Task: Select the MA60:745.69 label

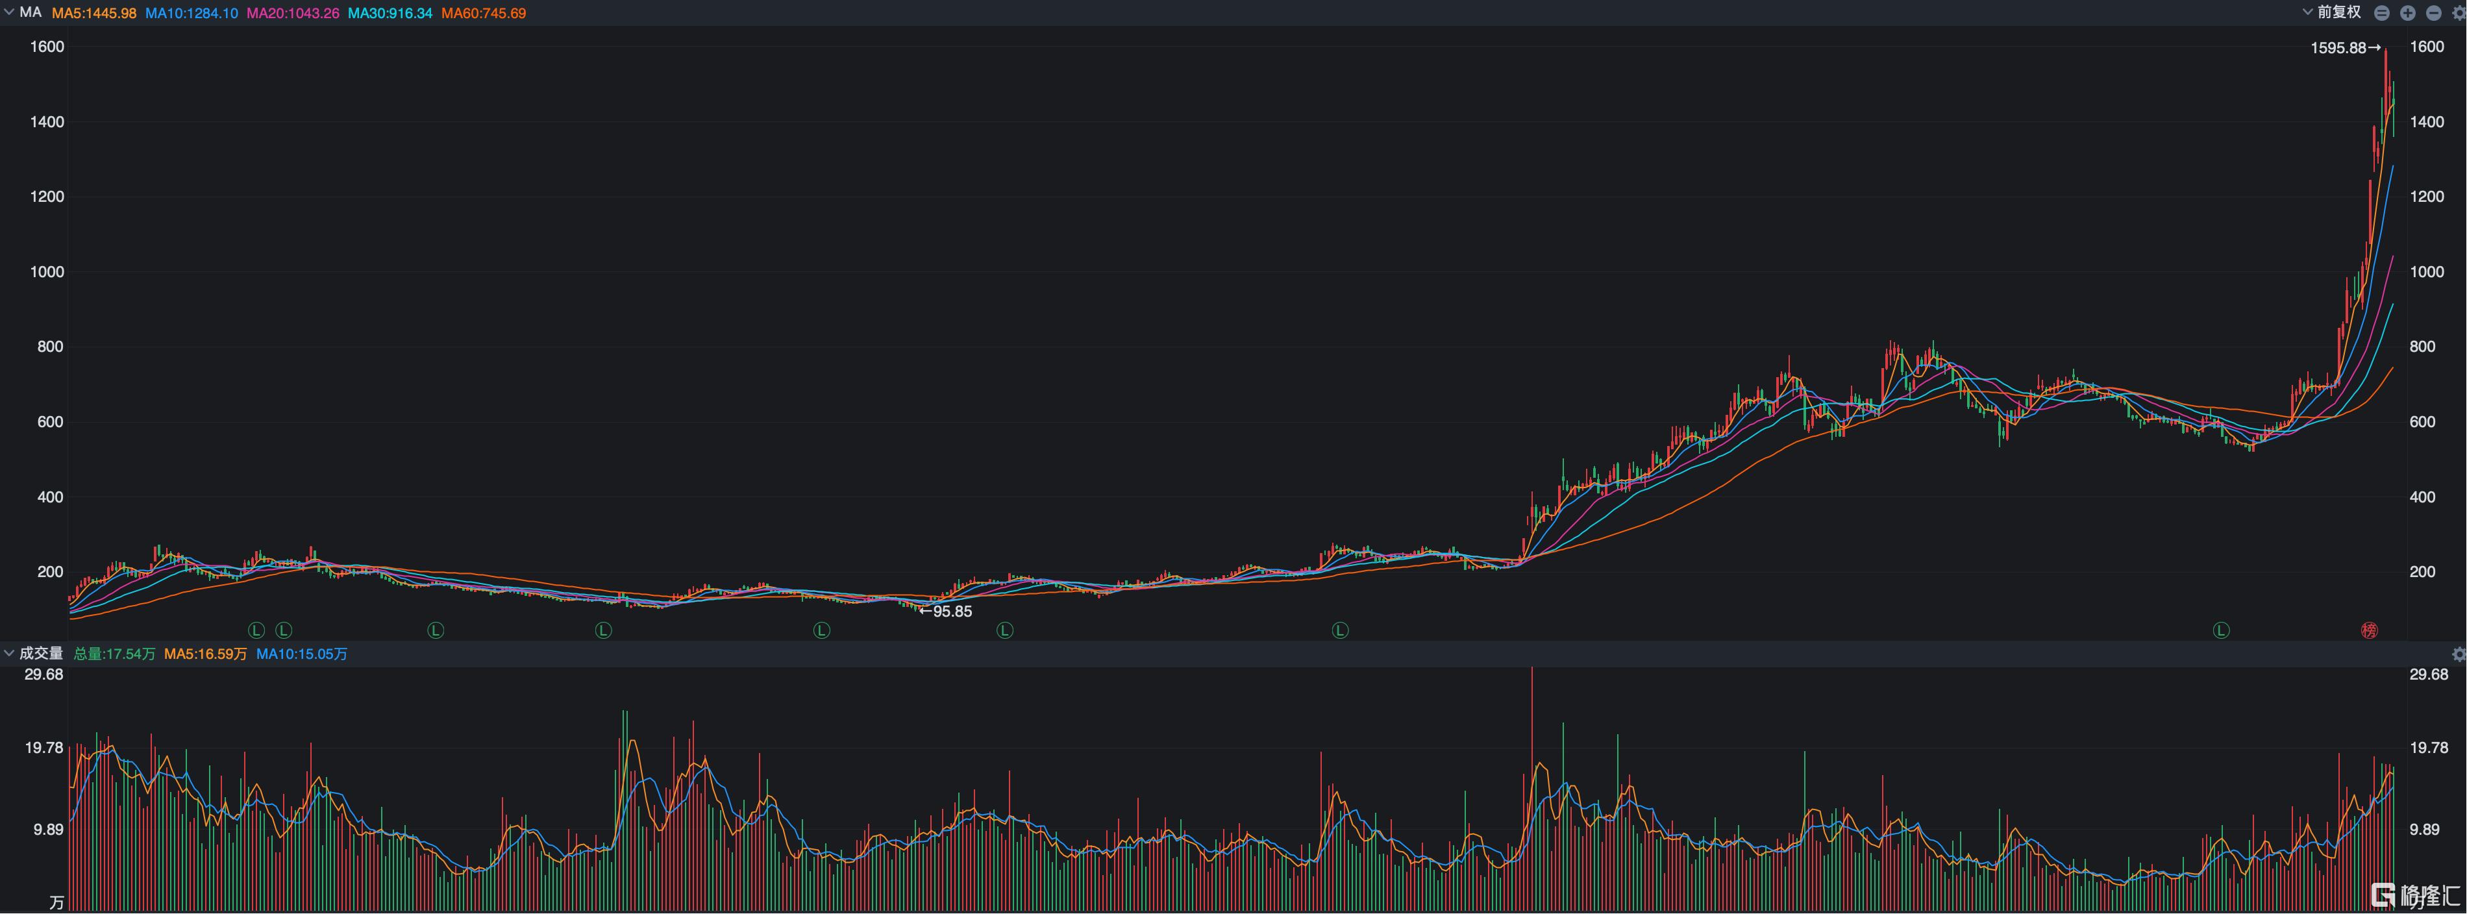Action: coord(484,14)
